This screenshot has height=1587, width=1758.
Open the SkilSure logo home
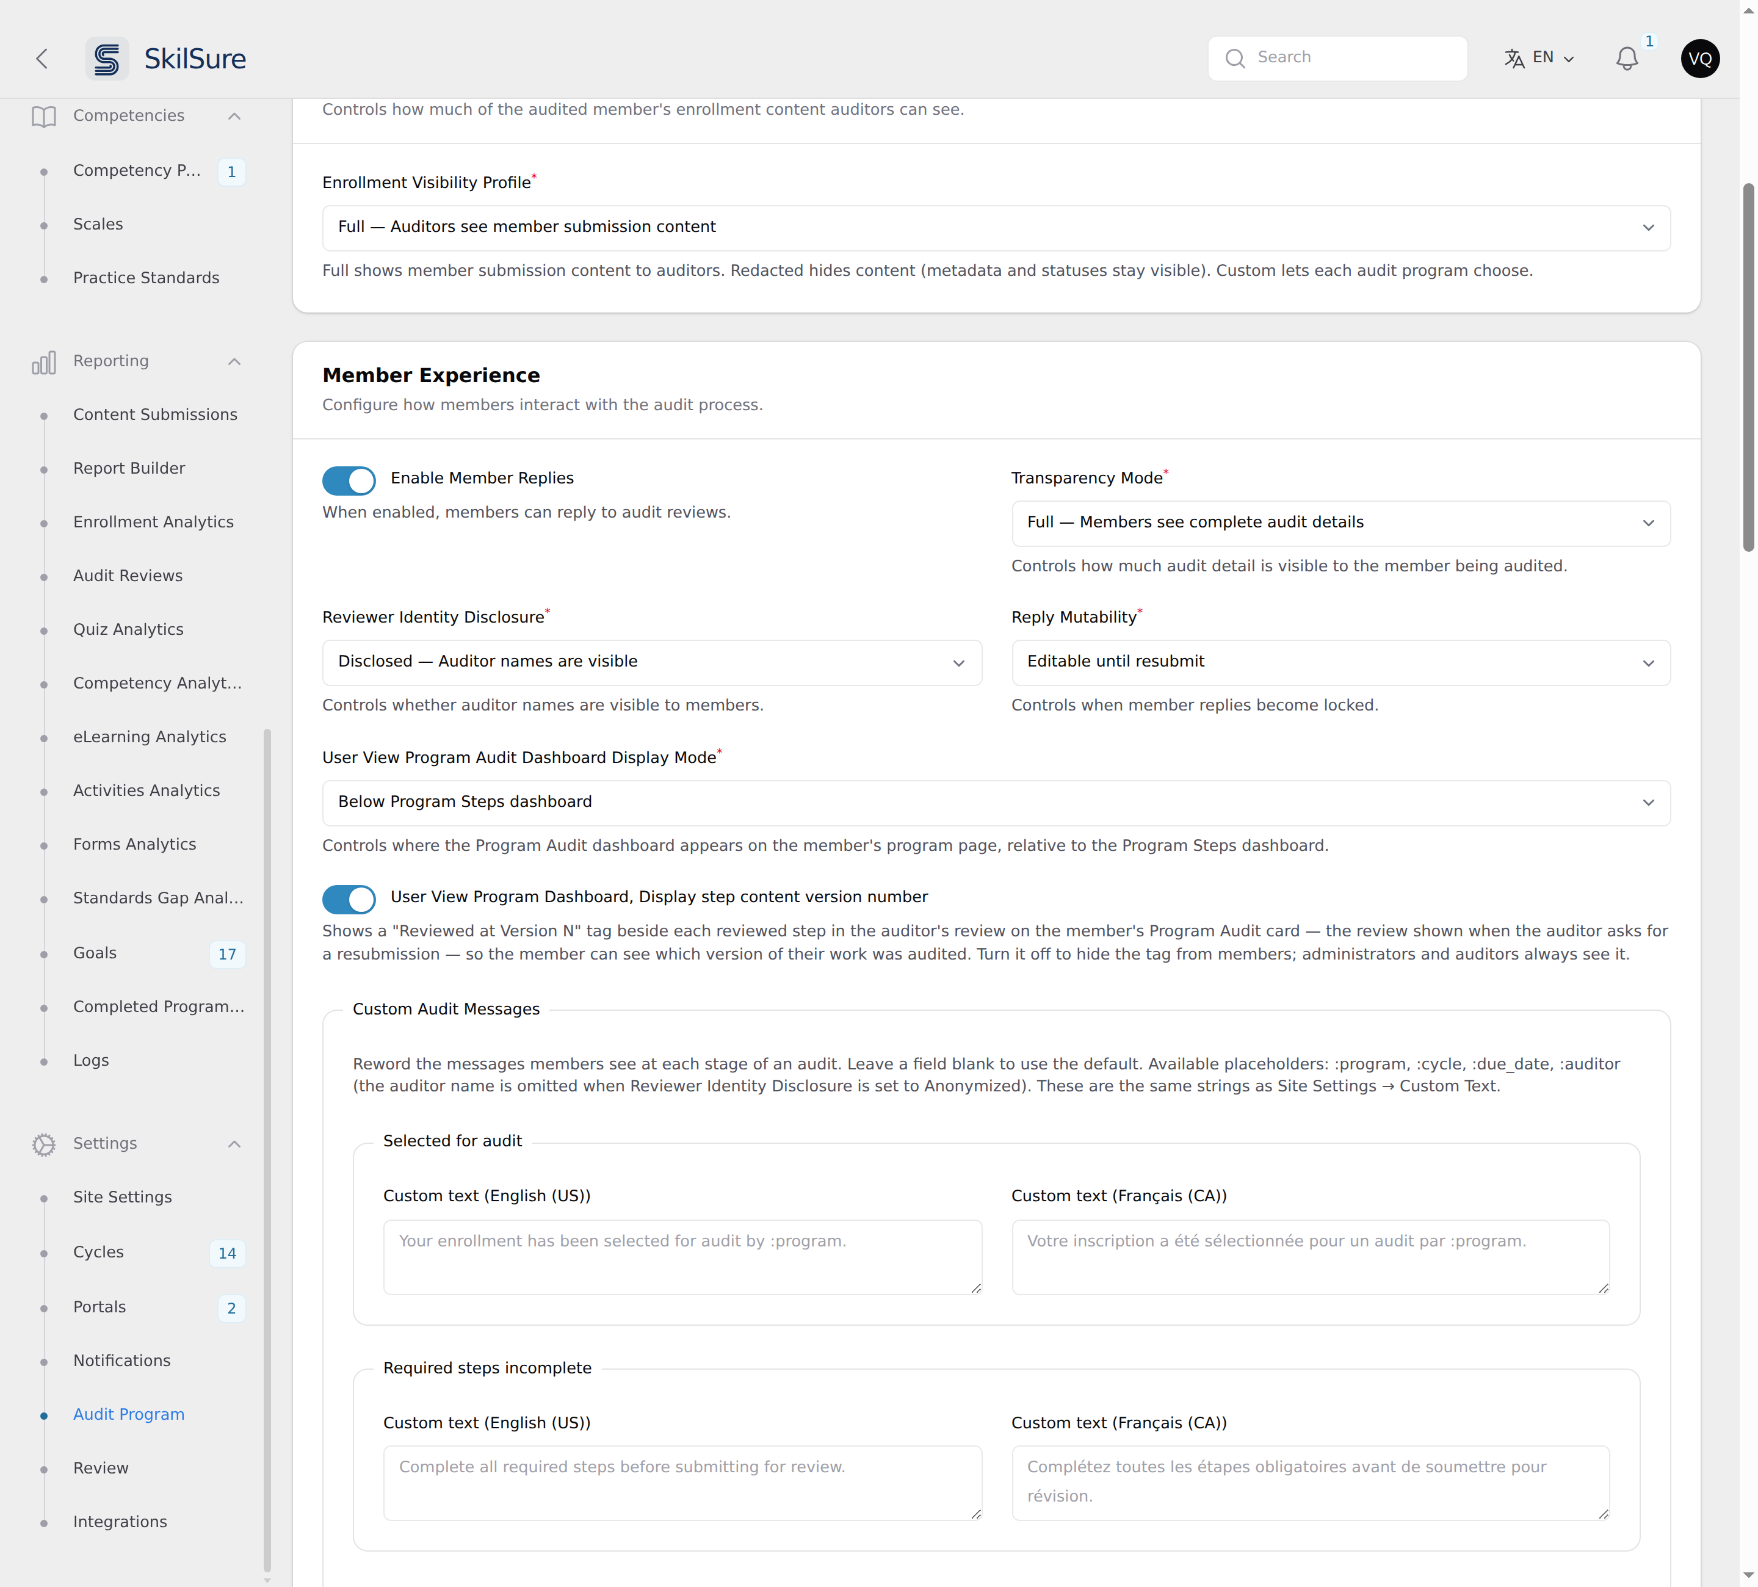(167, 59)
